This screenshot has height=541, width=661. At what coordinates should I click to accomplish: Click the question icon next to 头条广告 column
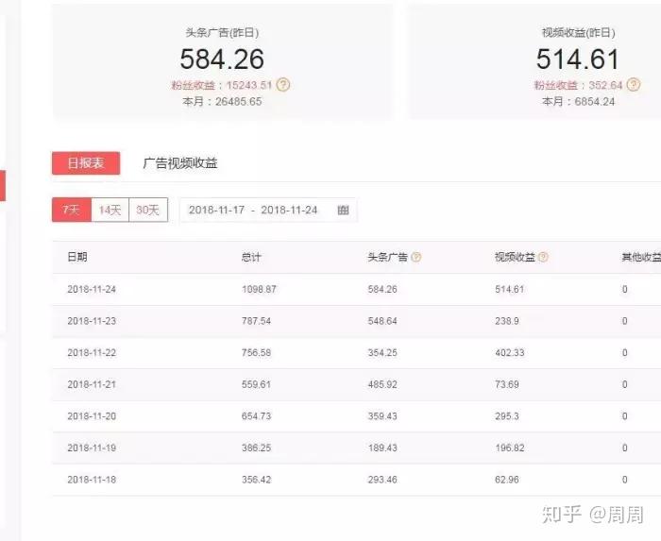coord(416,257)
